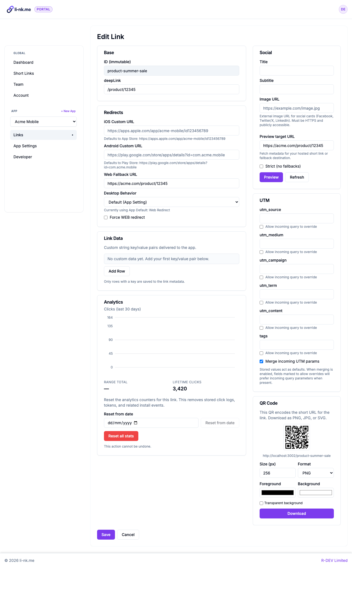Enable Transparent background for QR code
This screenshot has height=594, width=352.
pyautogui.click(x=261, y=503)
